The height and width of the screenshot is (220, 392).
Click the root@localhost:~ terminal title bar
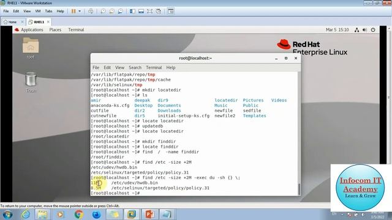coord(195,58)
